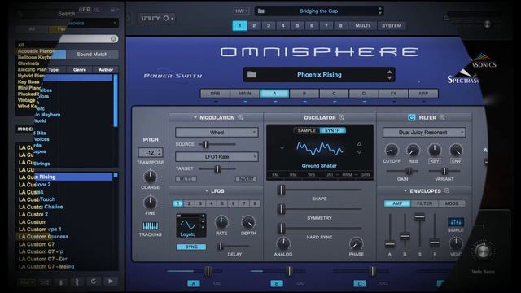The height and width of the screenshot is (293, 521).
Task: Open the ARP tab
Action: pyautogui.click(x=423, y=94)
